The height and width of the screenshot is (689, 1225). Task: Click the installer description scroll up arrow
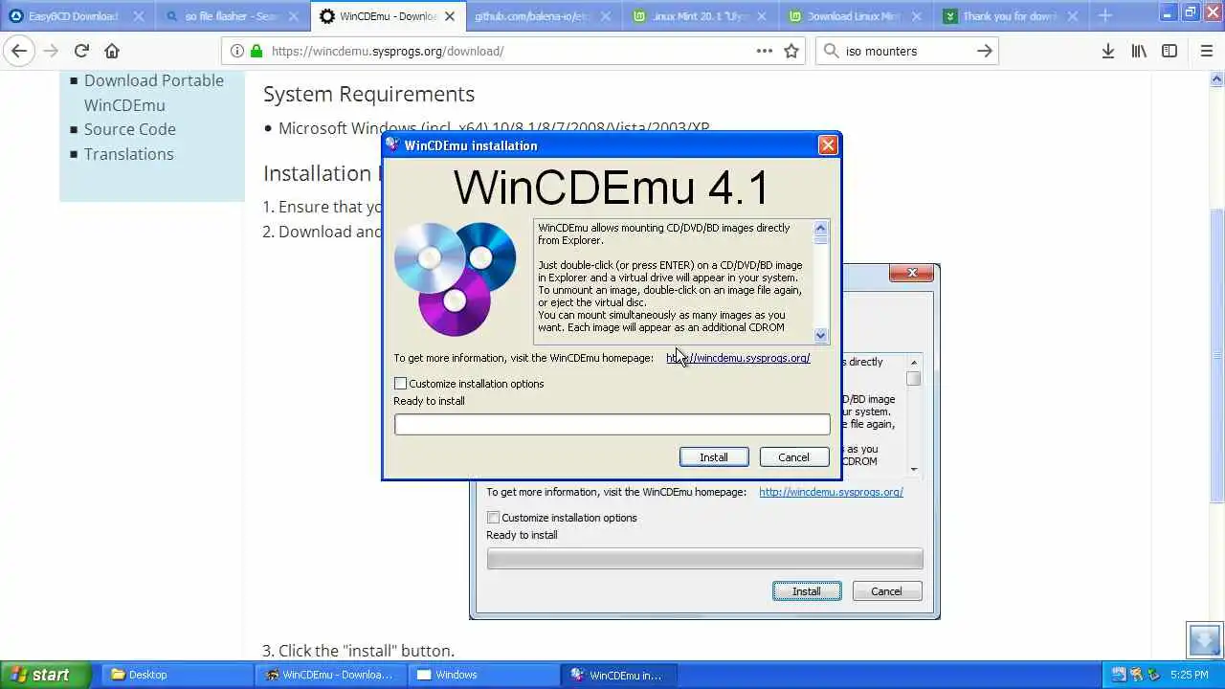(820, 228)
